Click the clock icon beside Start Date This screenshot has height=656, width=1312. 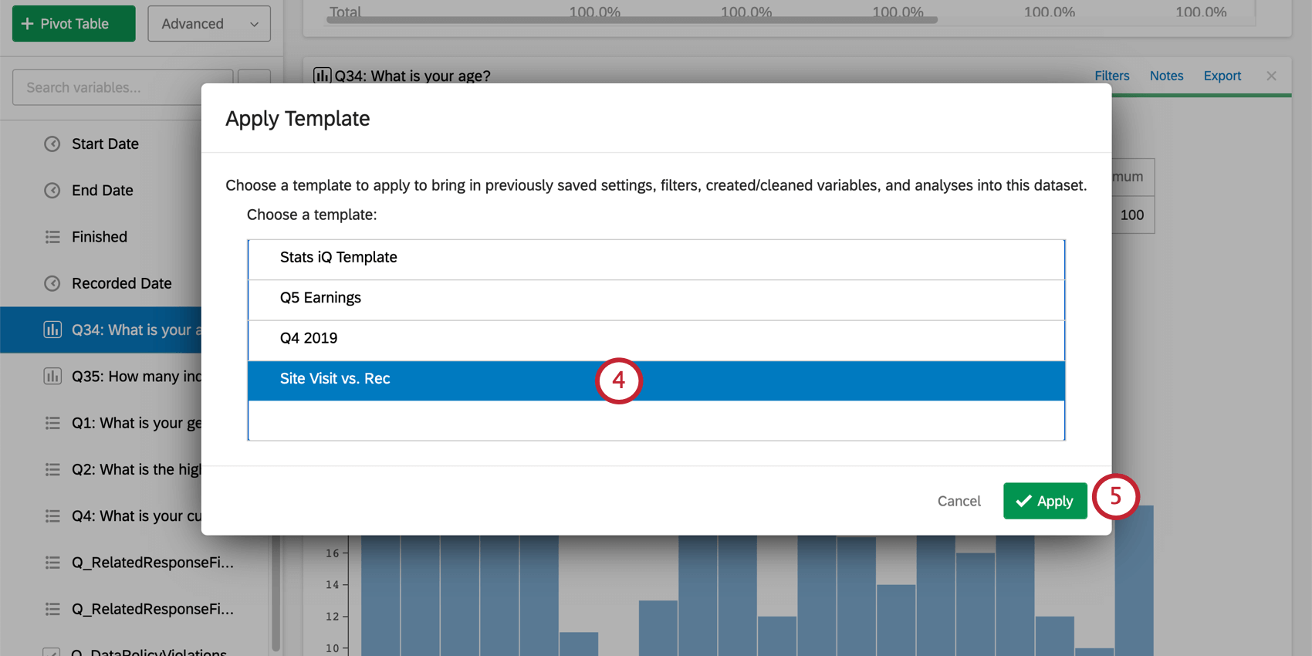point(52,144)
